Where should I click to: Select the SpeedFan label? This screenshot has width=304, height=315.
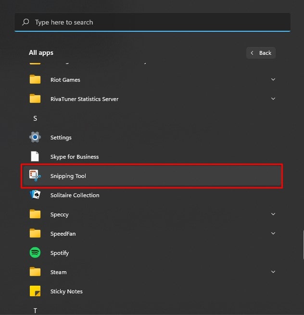click(x=63, y=234)
